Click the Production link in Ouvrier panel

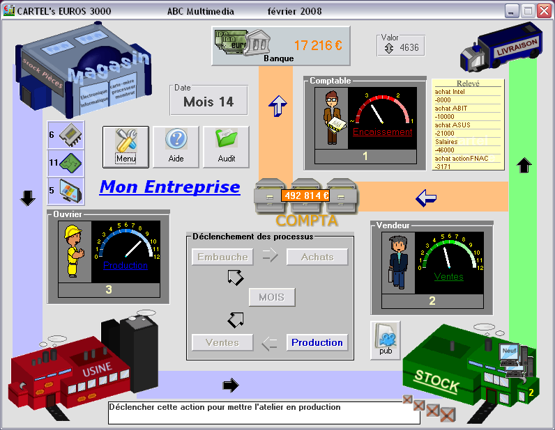click(x=126, y=265)
